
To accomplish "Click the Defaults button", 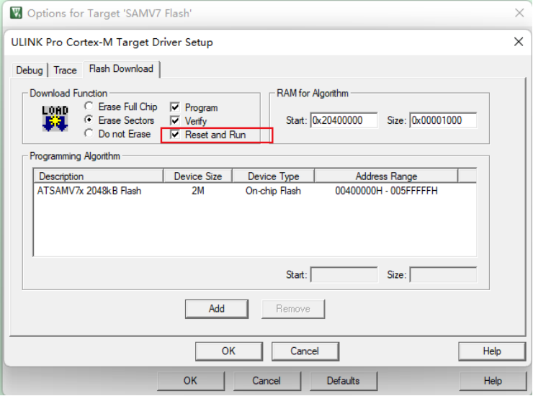I will (343, 380).
